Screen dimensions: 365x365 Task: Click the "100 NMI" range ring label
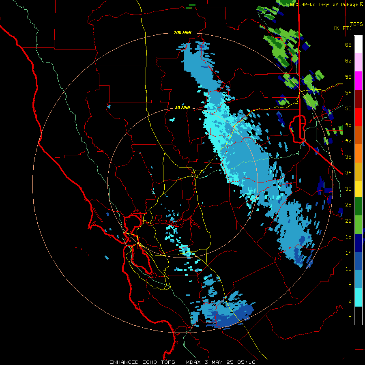182,32
